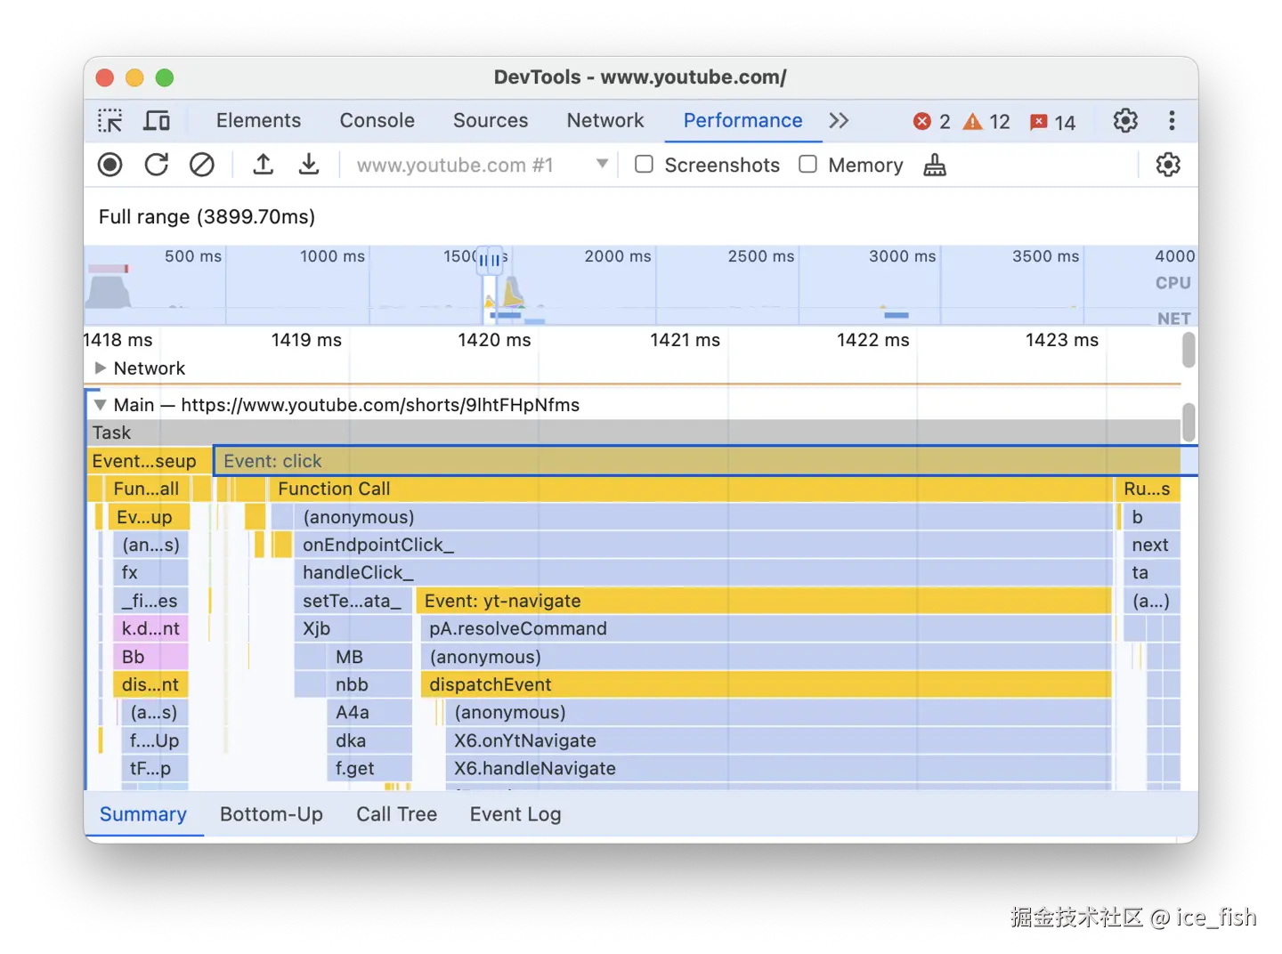1282x954 pixels.
Task: Open the Bottom-Up tab
Action: (272, 814)
